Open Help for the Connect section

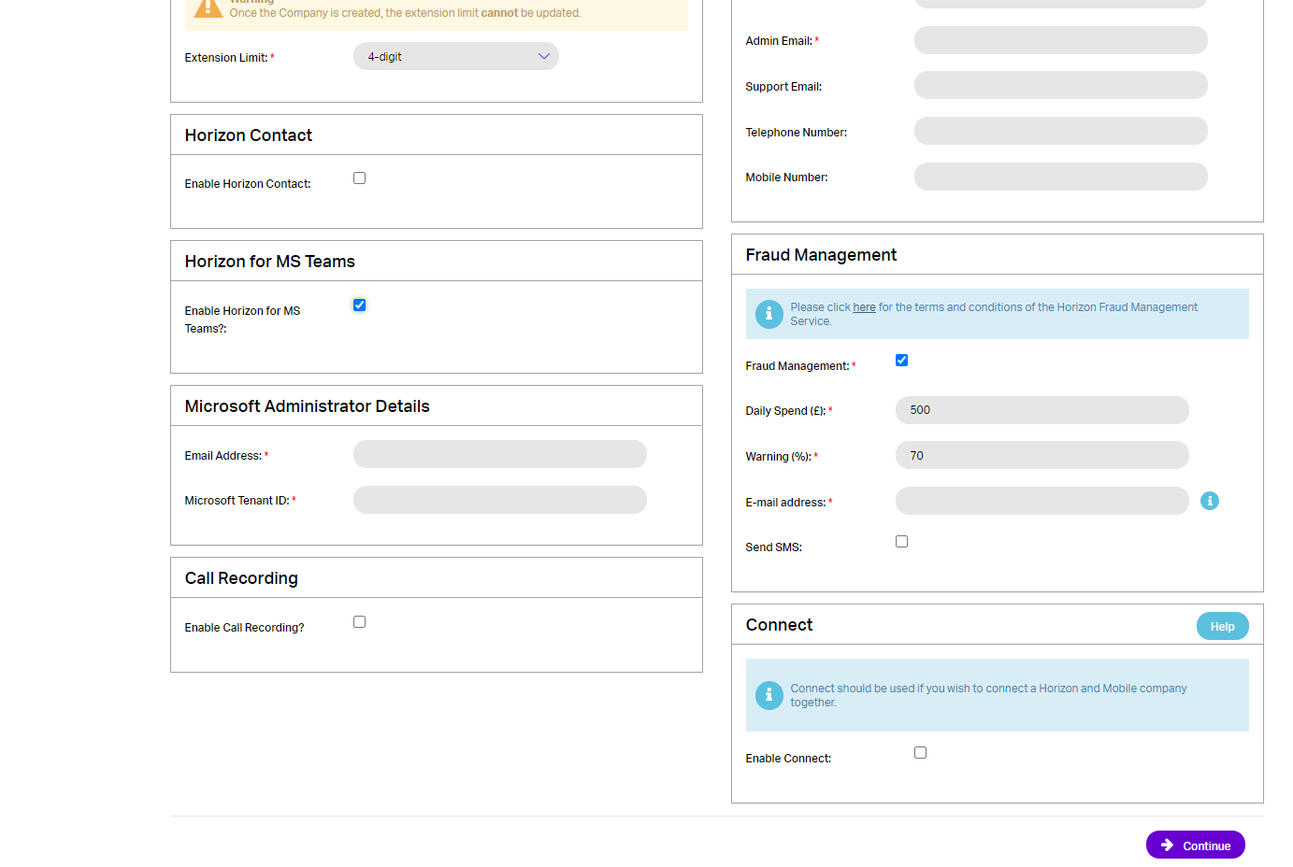pyautogui.click(x=1222, y=626)
